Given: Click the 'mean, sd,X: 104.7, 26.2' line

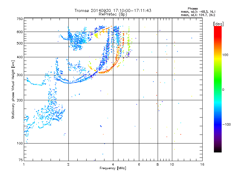Looking at the screenshot, I should tap(198, 15).
